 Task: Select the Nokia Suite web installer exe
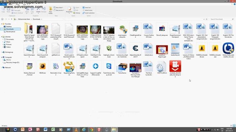[228, 50]
